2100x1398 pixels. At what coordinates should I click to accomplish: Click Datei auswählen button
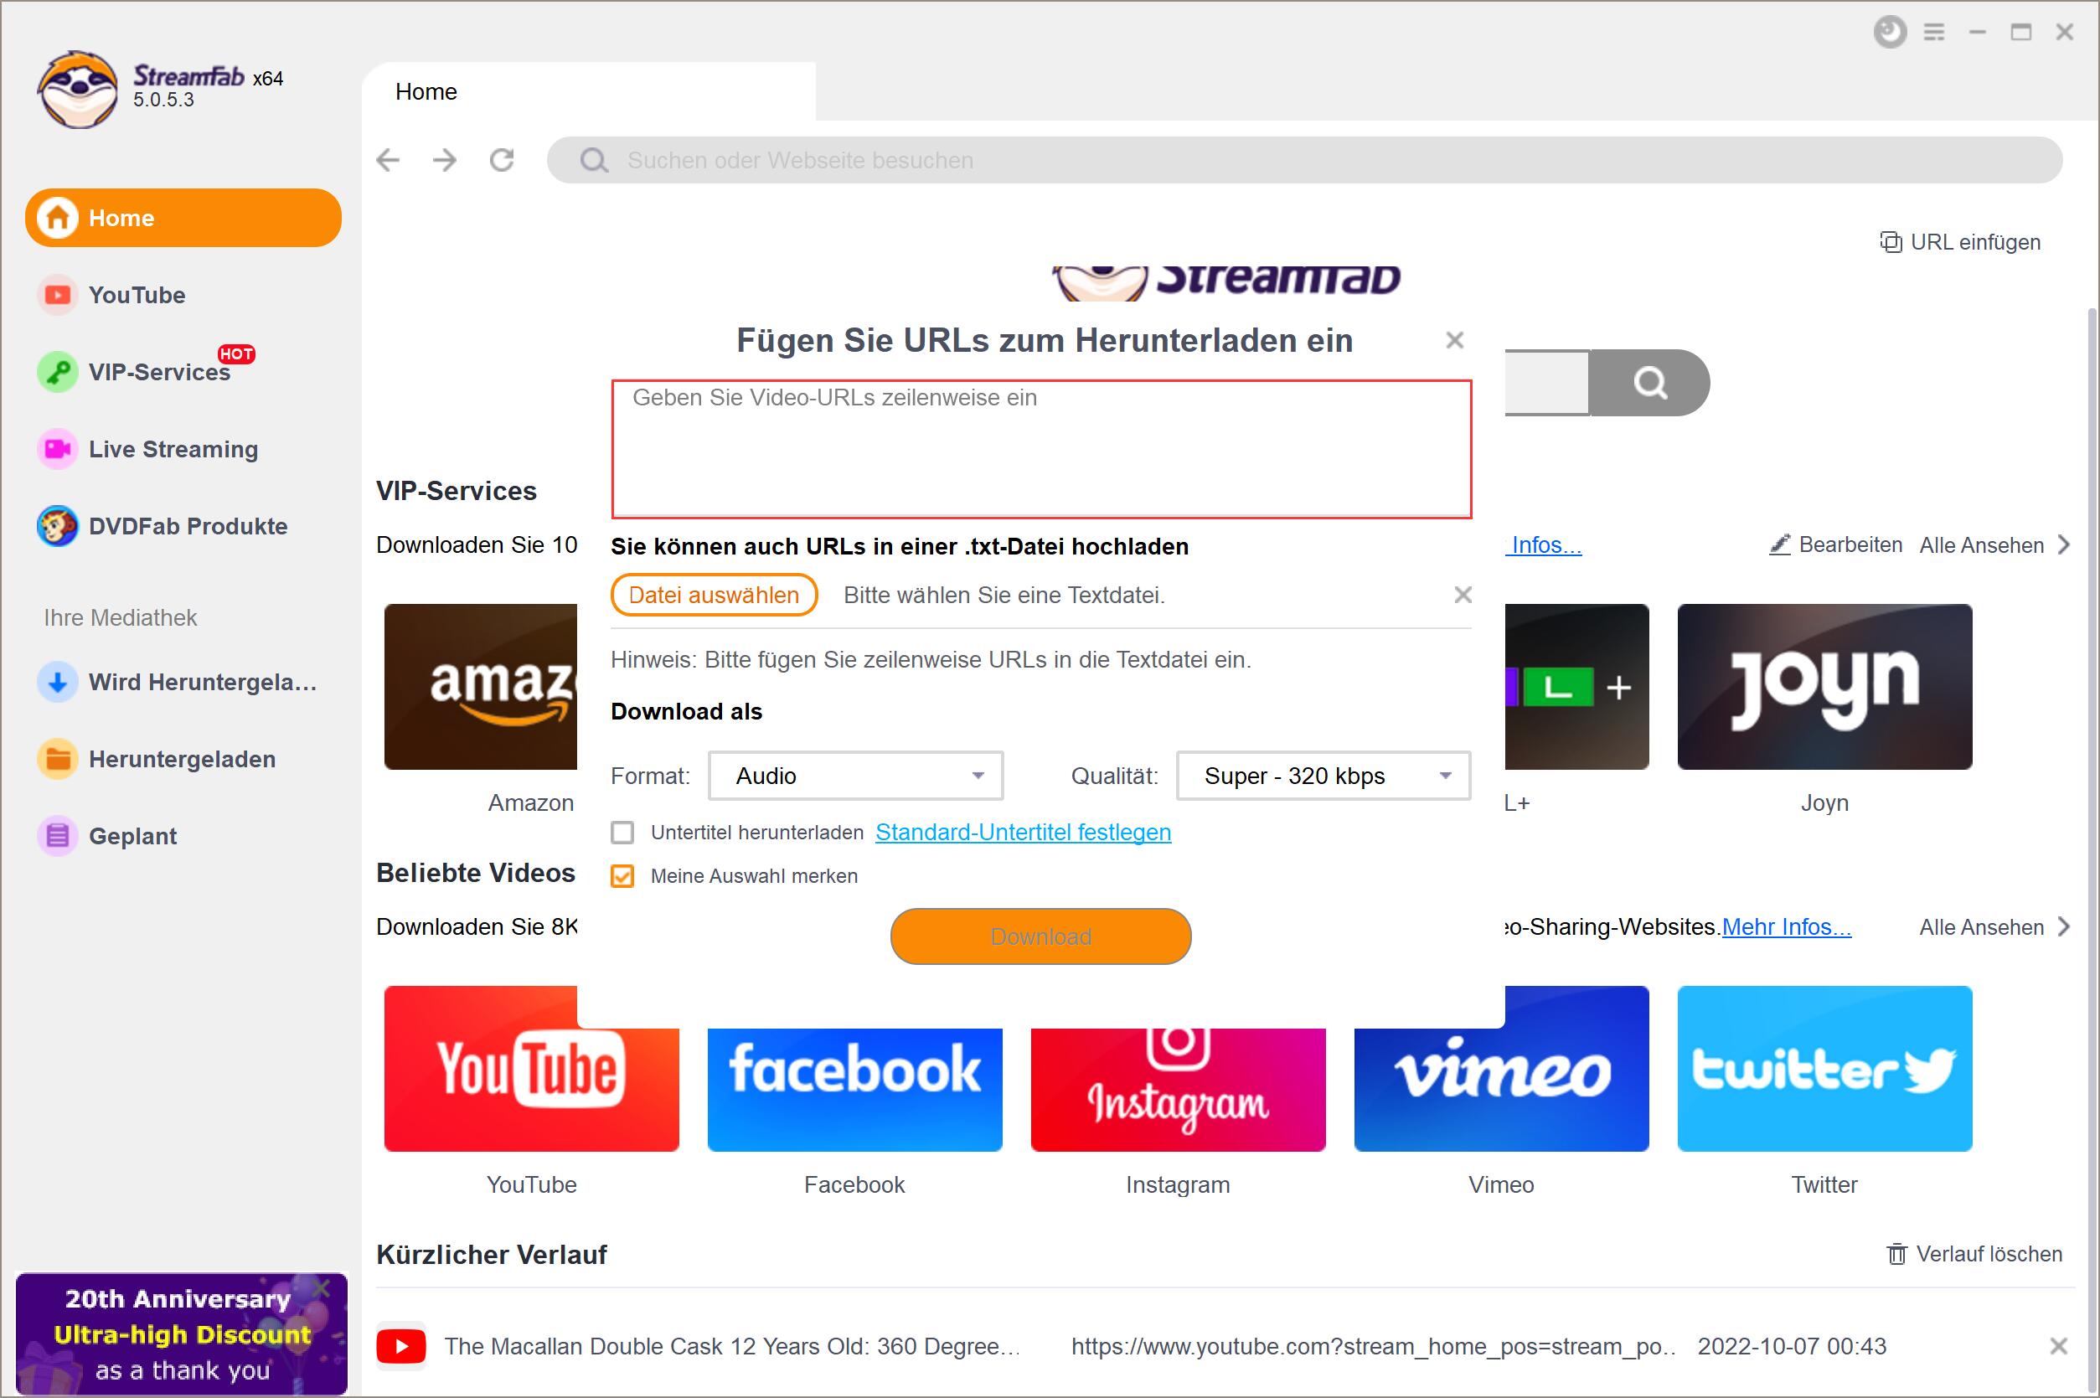714,595
